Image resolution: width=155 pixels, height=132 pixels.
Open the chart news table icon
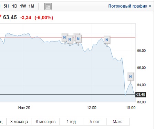(x=48, y=6)
